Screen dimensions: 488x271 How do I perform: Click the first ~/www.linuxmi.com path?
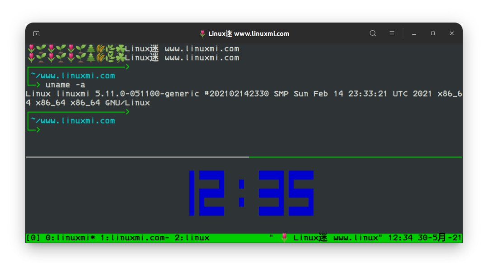[73, 76]
